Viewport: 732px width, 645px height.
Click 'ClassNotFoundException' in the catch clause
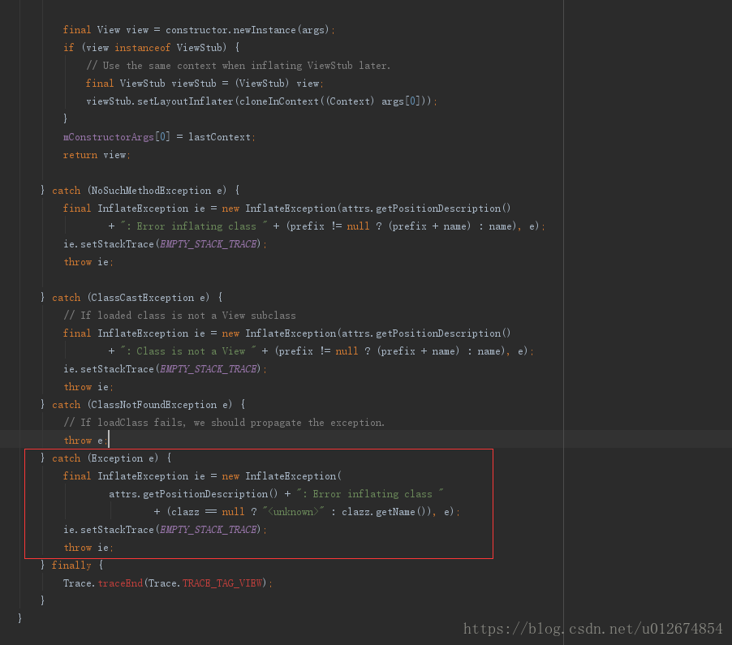153,405
